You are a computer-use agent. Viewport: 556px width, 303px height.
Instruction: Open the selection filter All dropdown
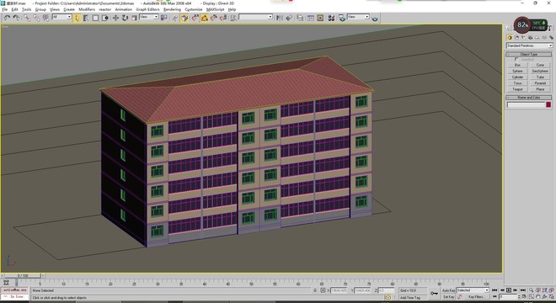pyautogui.click(x=61, y=17)
